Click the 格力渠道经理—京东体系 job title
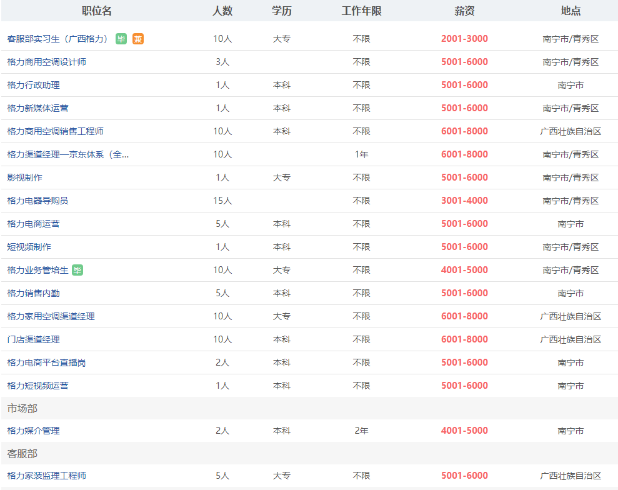618x490 pixels. (68, 154)
